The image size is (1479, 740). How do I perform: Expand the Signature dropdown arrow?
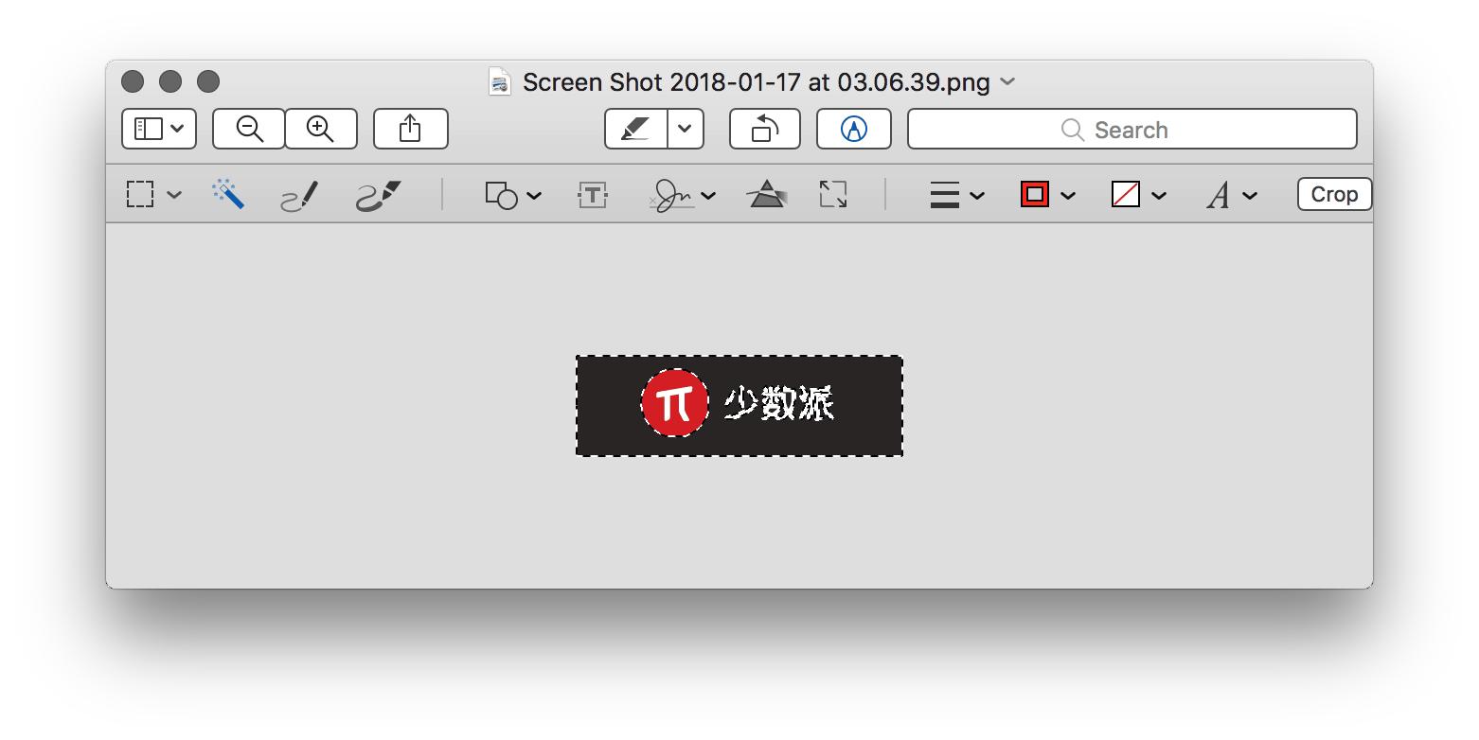click(708, 196)
